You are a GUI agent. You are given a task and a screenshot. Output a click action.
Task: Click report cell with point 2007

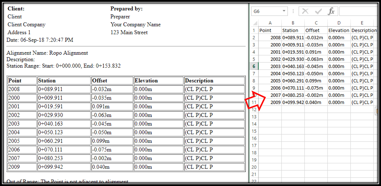22,158
